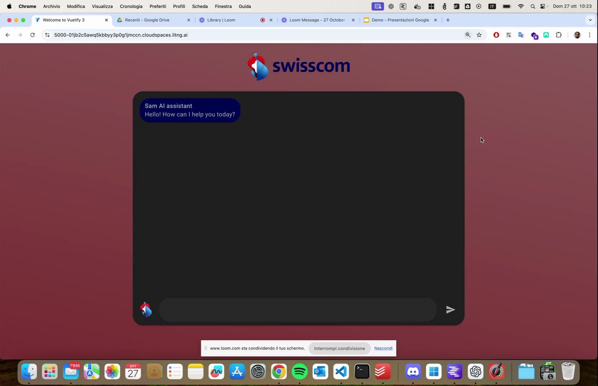Viewport: 598px width, 386px height.
Task: Open Photos from the Dock
Action: [x=112, y=372]
